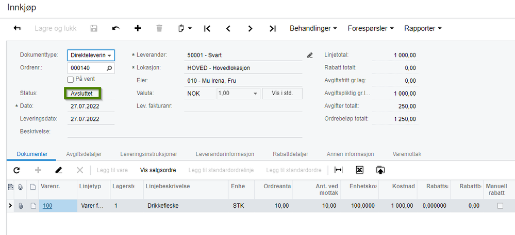The image size is (515, 235).
Task: Refresh the document lines grid
Action: pyautogui.click(x=16, y=170)
